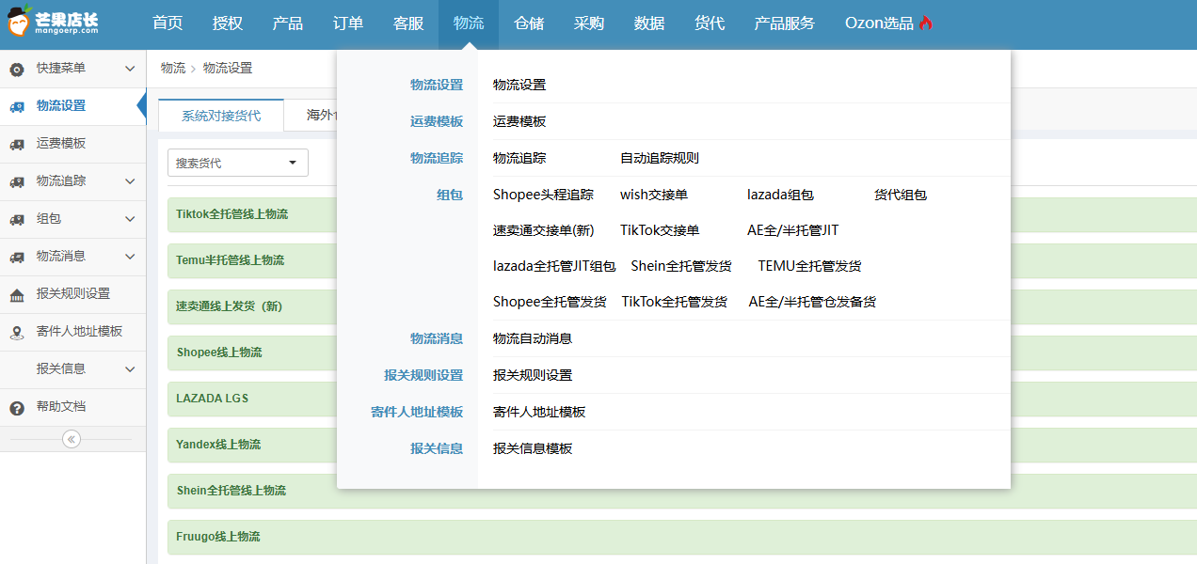
Task: Click the quick menu gear icon
Action: tap(17, 69)
